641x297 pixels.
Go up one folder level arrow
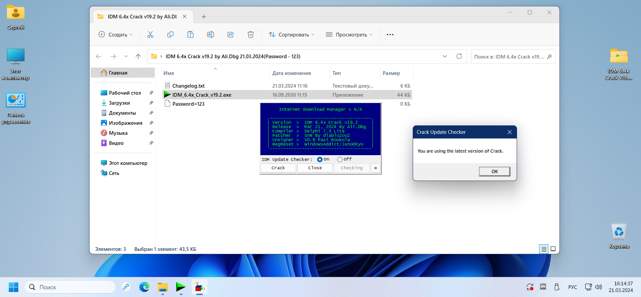coord(138,57)
